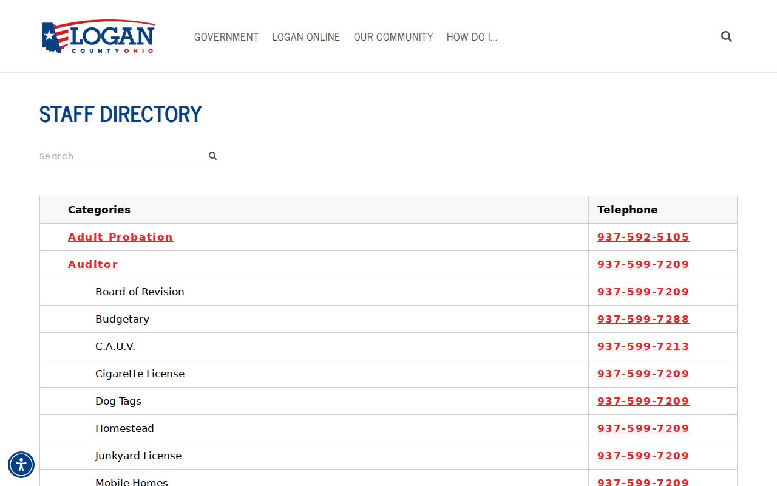This screenshot has width=777, height=486.
Task: Select the Junkyard License row text
Action: [x=138, y=456]
